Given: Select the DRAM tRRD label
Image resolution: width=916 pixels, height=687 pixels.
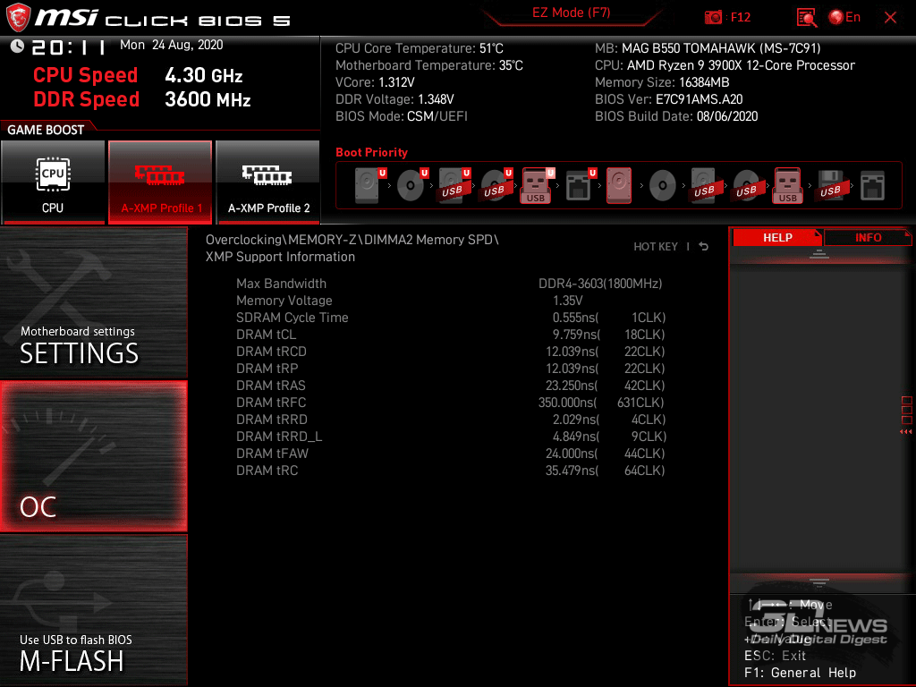Looking at the screenshot, I should (x=272, y=419).
